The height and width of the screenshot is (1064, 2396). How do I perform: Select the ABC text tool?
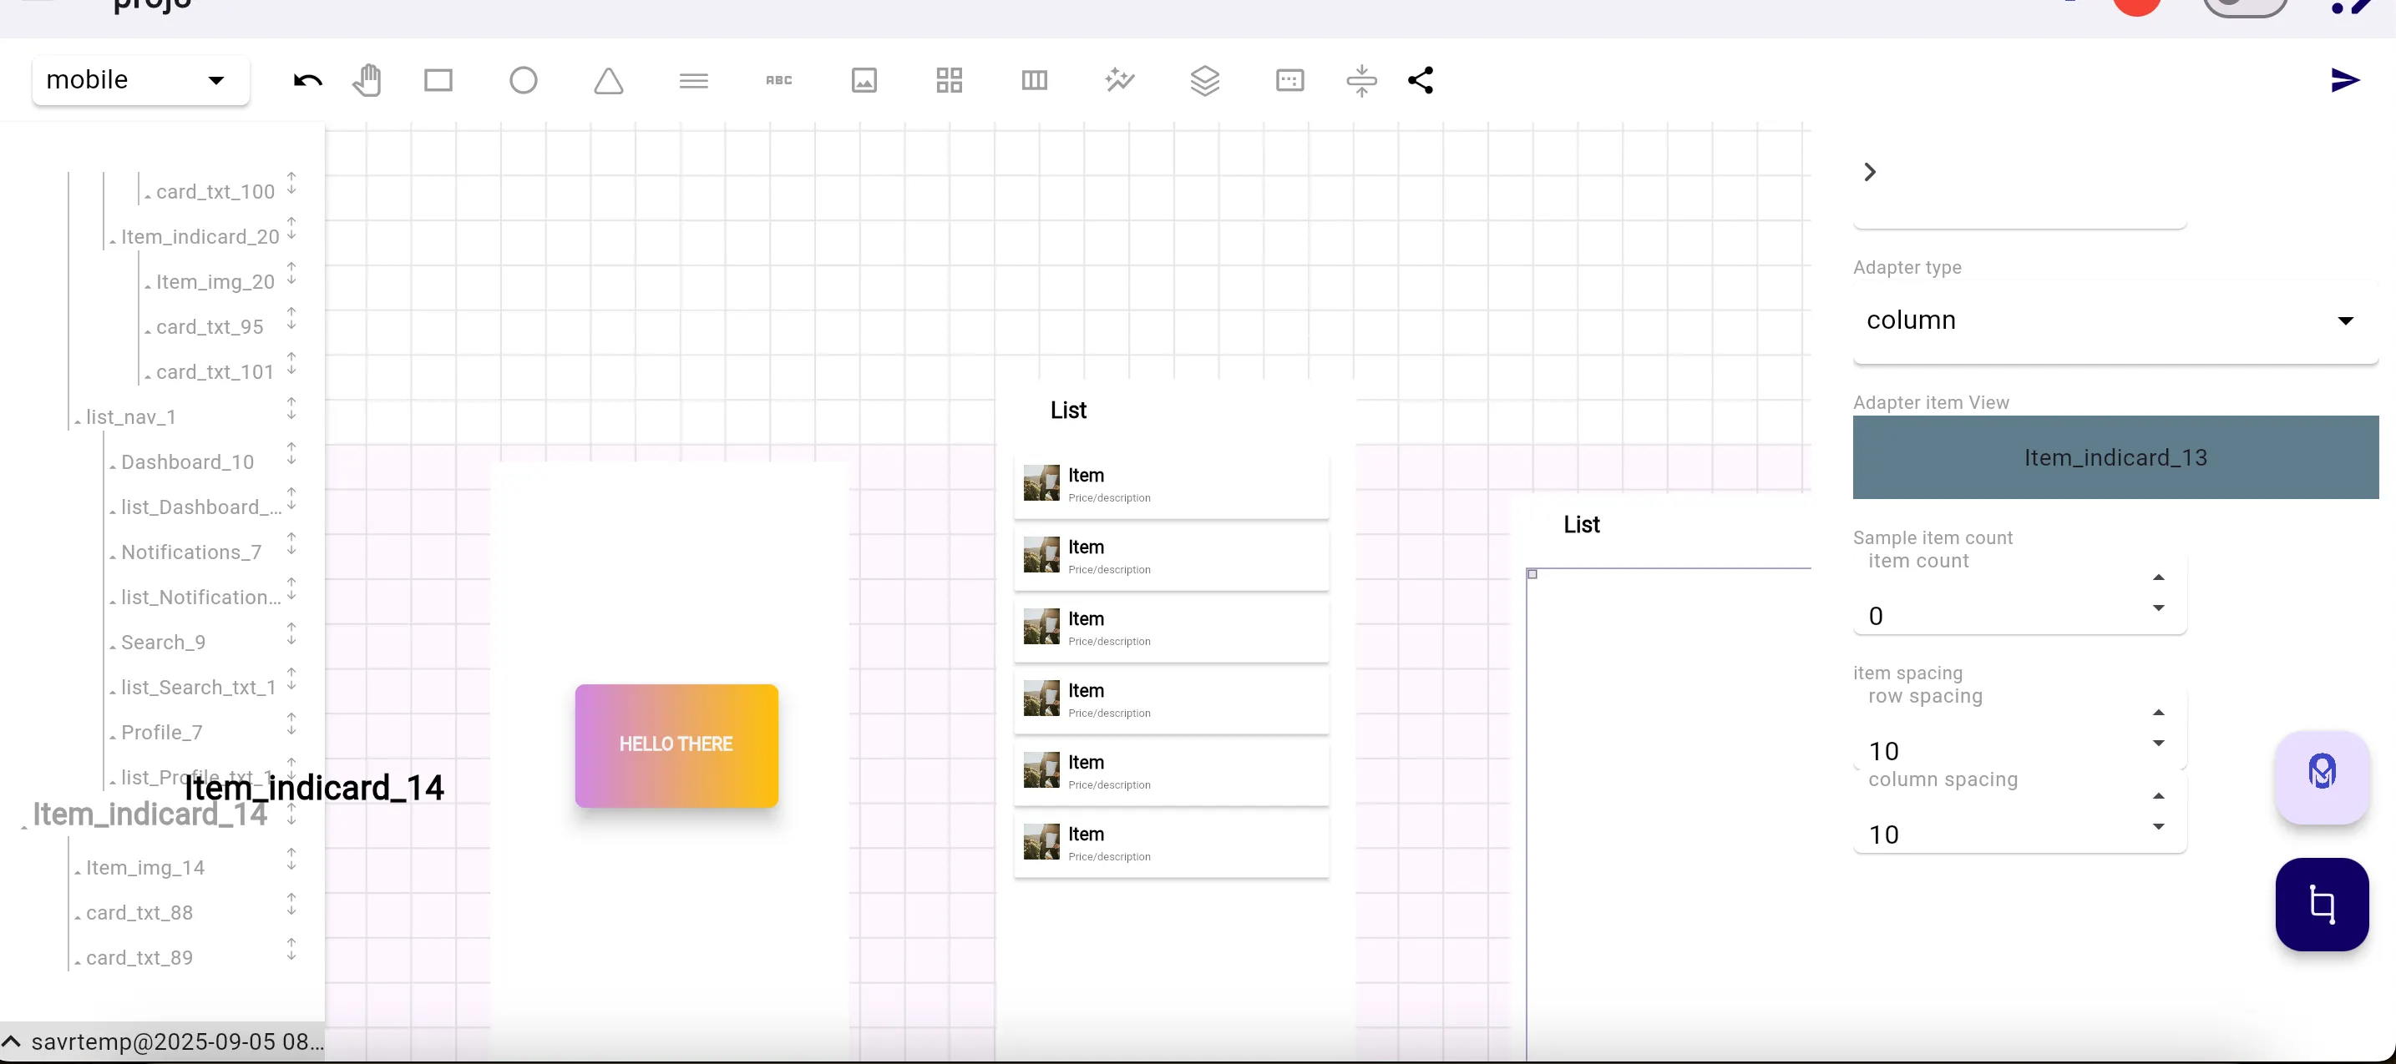(778, 81)
